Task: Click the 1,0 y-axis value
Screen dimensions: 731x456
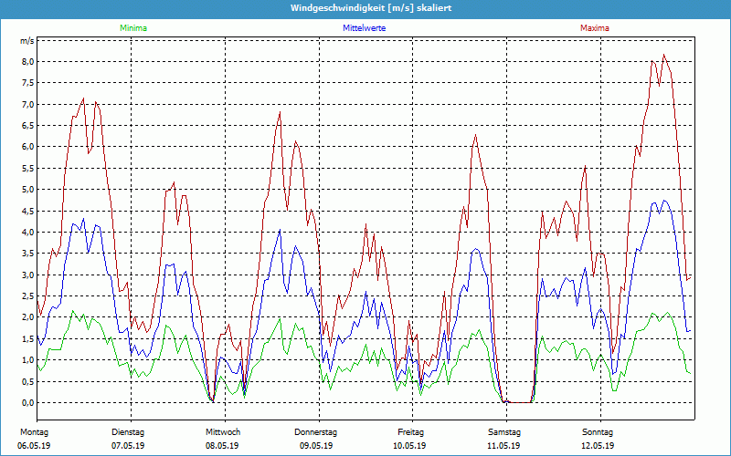Action: click(x=28, y=360)
